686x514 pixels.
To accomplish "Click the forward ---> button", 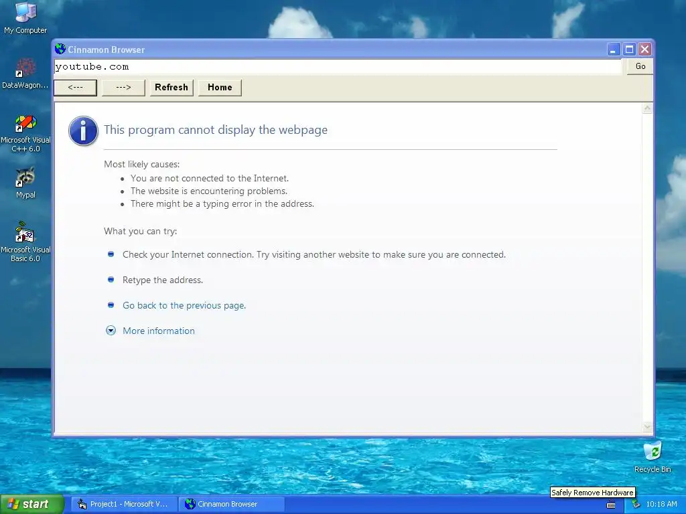I will pos(123,88).
